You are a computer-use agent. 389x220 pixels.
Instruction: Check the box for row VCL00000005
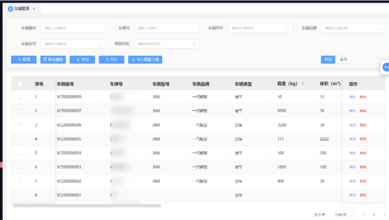pyautogui.click(x=19, y=139)
